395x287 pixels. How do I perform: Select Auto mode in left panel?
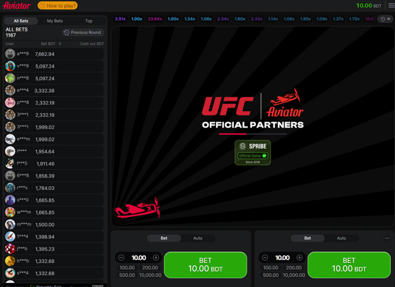pos(198,238)
